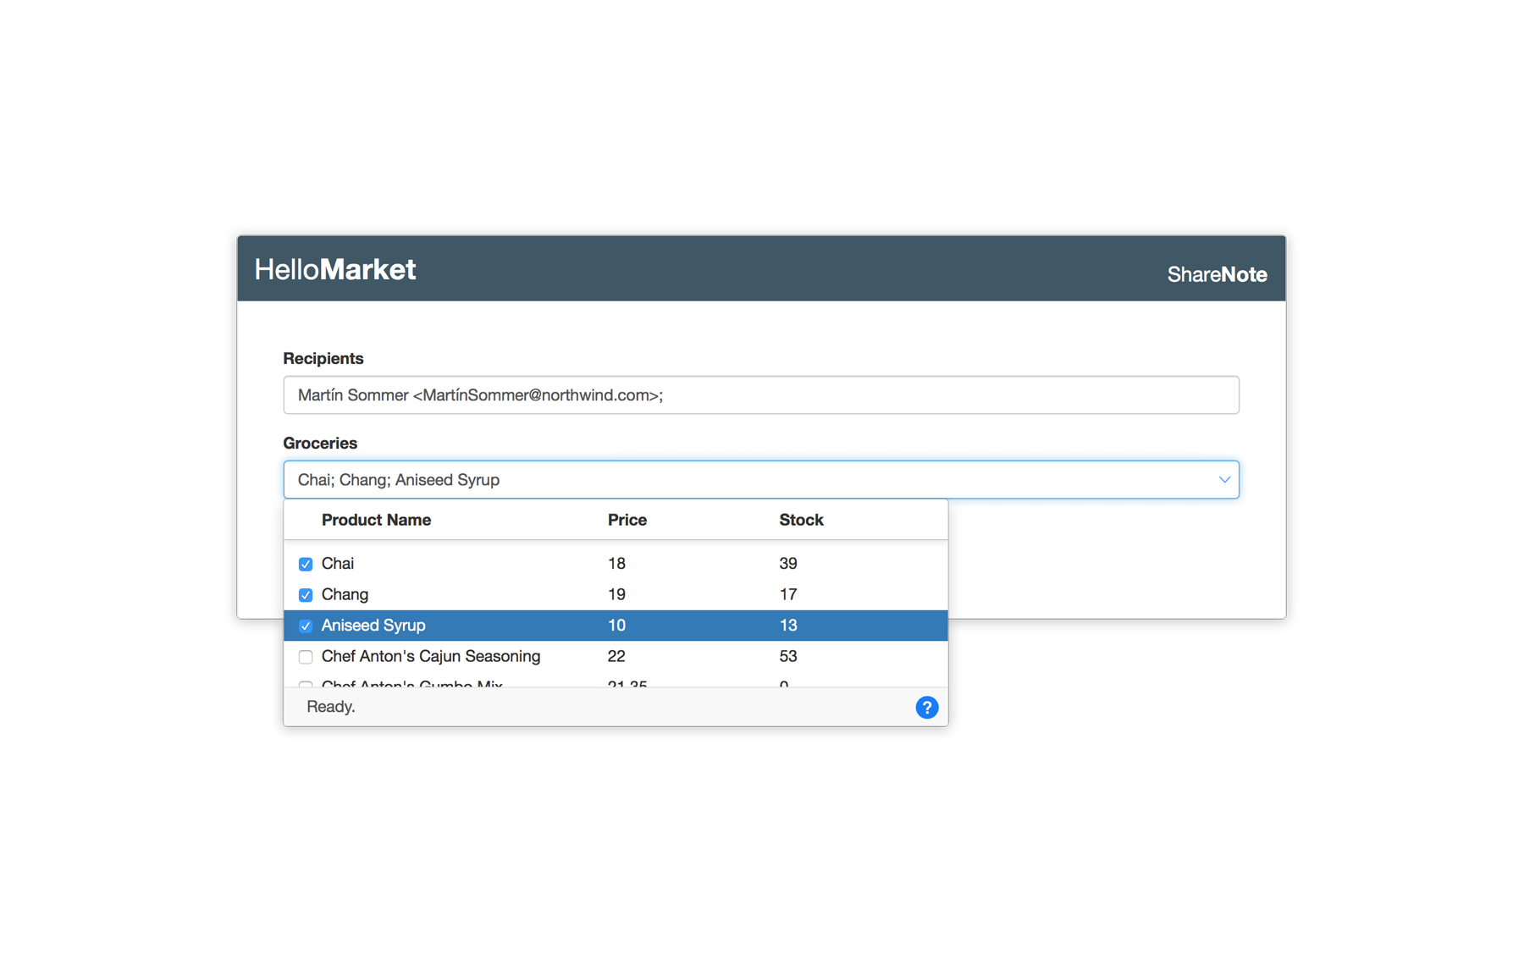Click the Aniseed Syrup stock value 13
Screen dimensions: 1524x965
click(788, 626)
